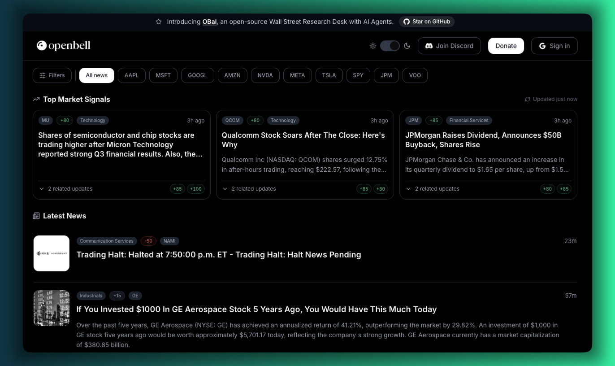Click Join Discord button
The image size is (615, 366).
point(449,46)
